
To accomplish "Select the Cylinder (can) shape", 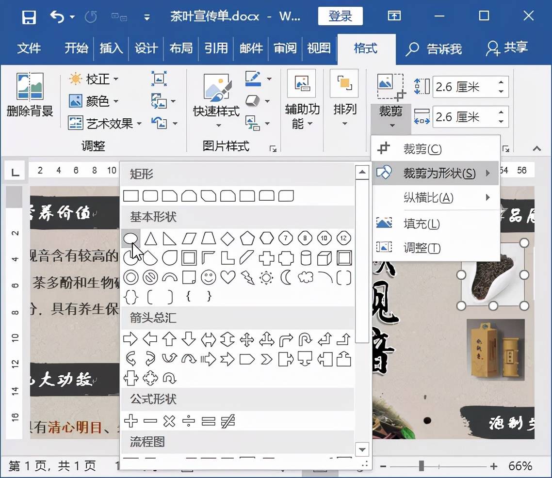I will (x=306, y=258).
